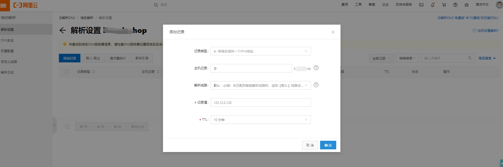
Task: Open the TTL 10 分钟 dropdown
Action: tap(261, 120)
